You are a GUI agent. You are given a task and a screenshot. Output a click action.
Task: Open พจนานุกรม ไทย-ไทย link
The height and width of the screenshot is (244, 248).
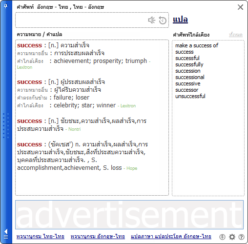41,236
